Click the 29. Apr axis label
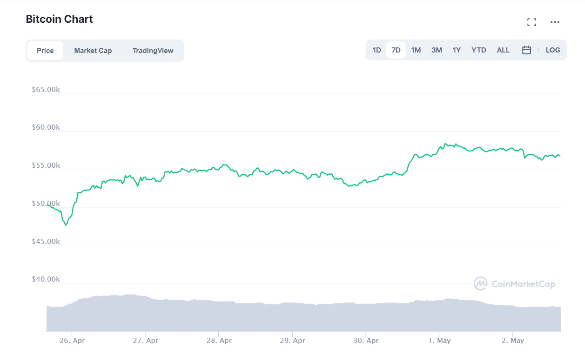The image size is (585, 355). point(292,340)
